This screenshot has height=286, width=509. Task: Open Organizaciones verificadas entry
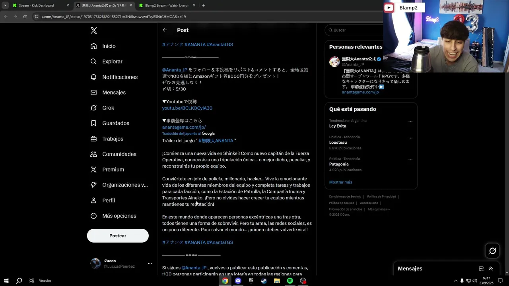coord(119,185)
